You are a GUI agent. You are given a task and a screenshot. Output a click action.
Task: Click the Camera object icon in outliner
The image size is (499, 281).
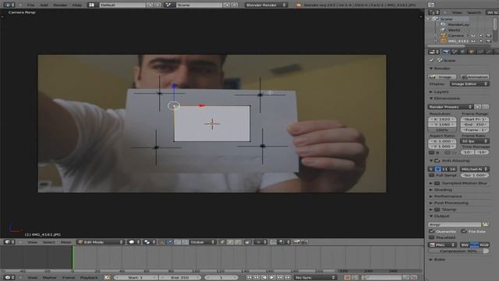coord(444,35)
